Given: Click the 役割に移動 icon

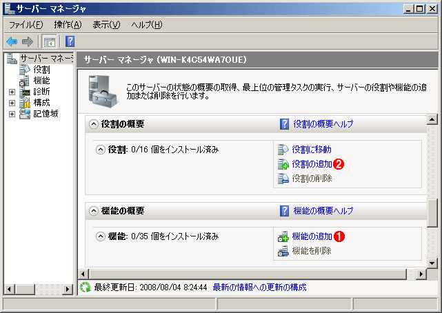Looking at the screenshot, I should point(283,150).
